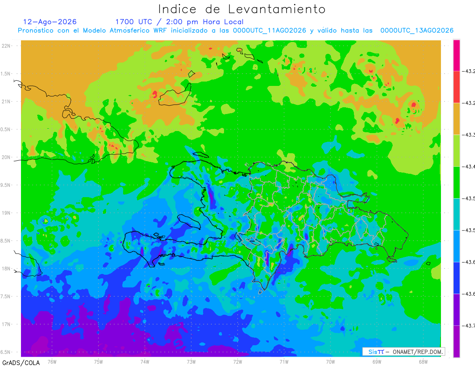475x367 pixels.
Task: Click the '-43.4' legend value
Action: [x=468, y=167]
